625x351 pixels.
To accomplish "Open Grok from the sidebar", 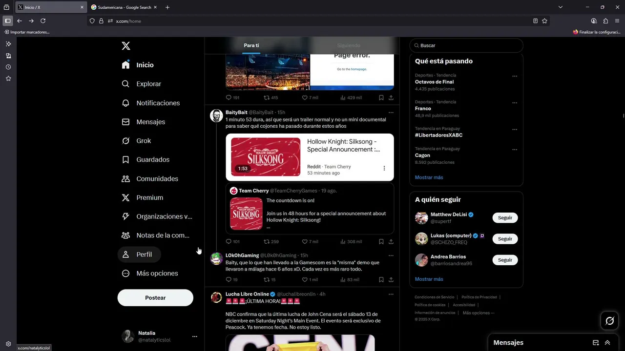I will click(x=136, y=141).
